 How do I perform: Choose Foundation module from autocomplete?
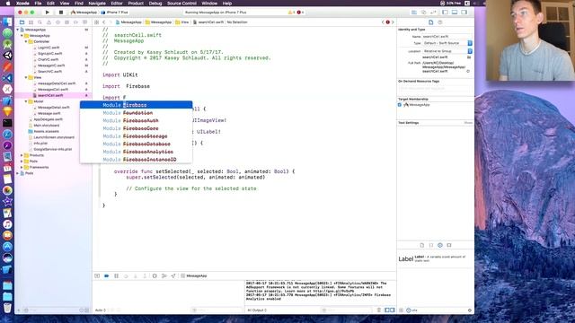[136, 113]
